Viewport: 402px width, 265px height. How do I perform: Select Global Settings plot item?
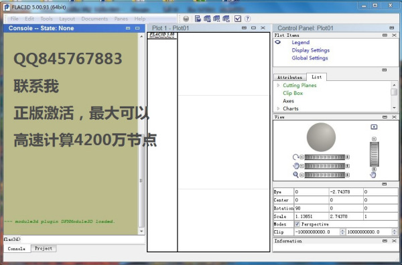pos(310,58)
